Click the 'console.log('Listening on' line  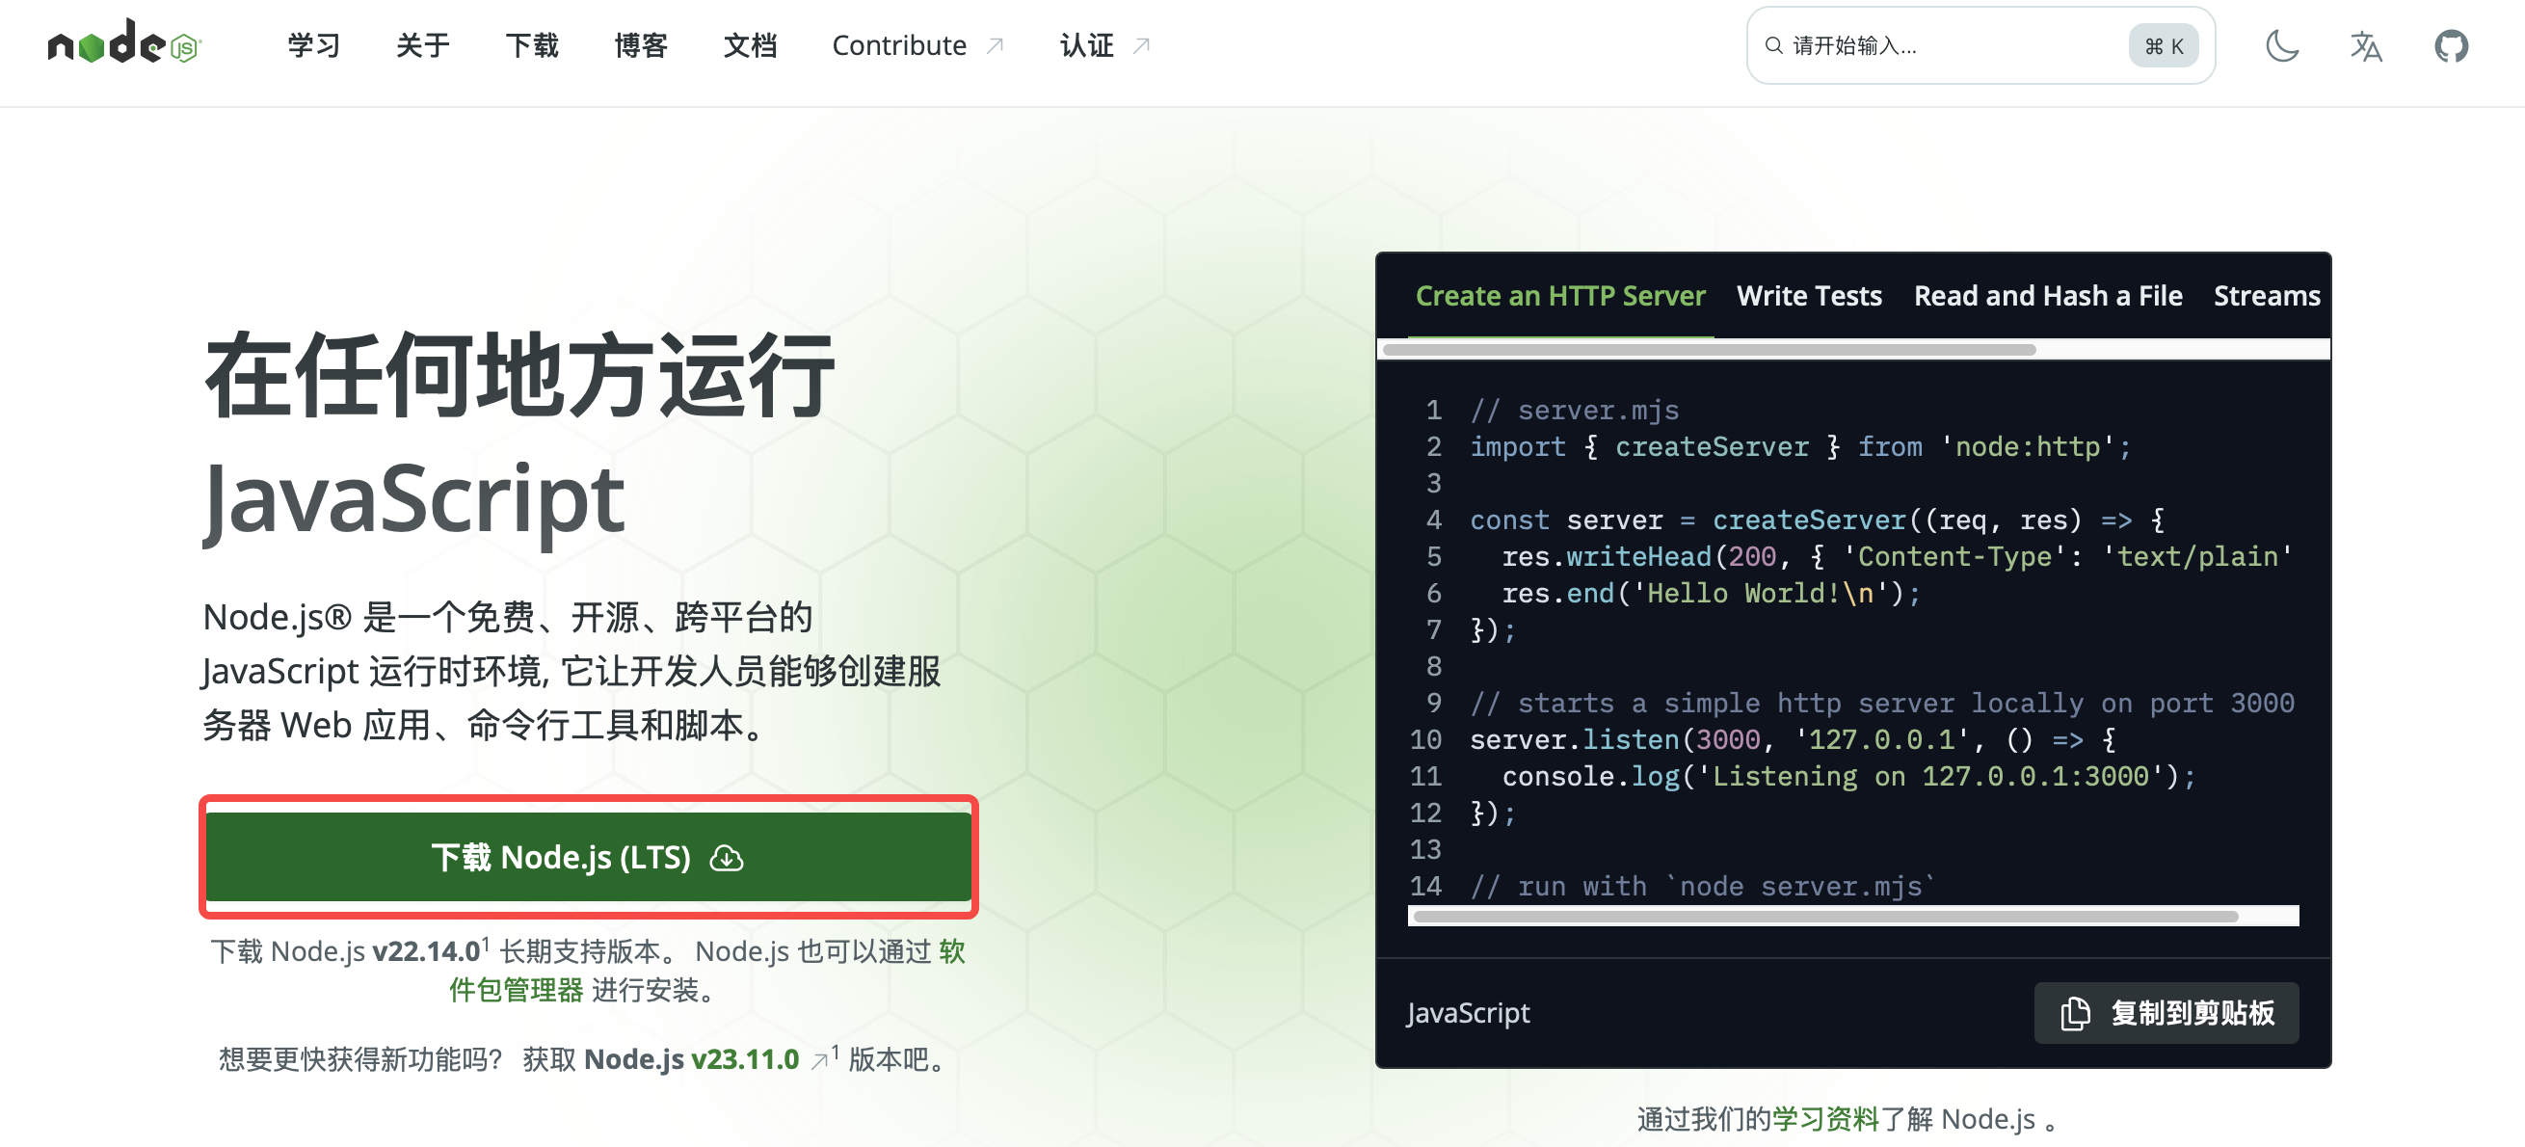[1848, 777]
